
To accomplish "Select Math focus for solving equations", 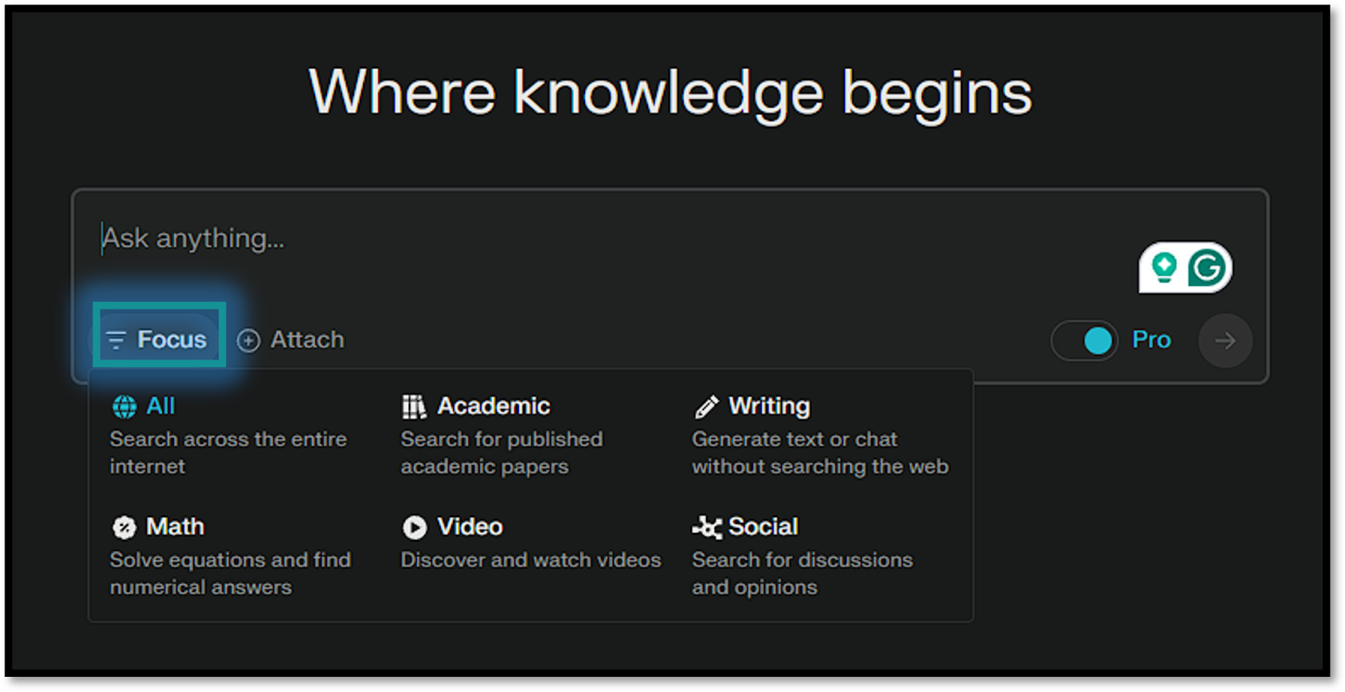I will [x=175, y=526].
